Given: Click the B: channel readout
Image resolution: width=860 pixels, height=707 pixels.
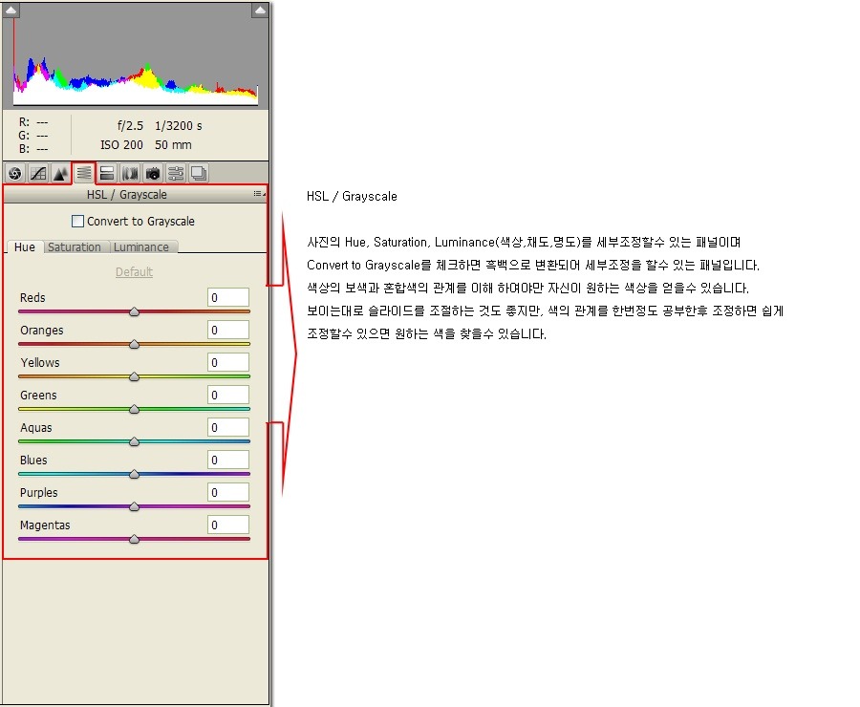Looking at the screenshot, I should pos(32,148).
